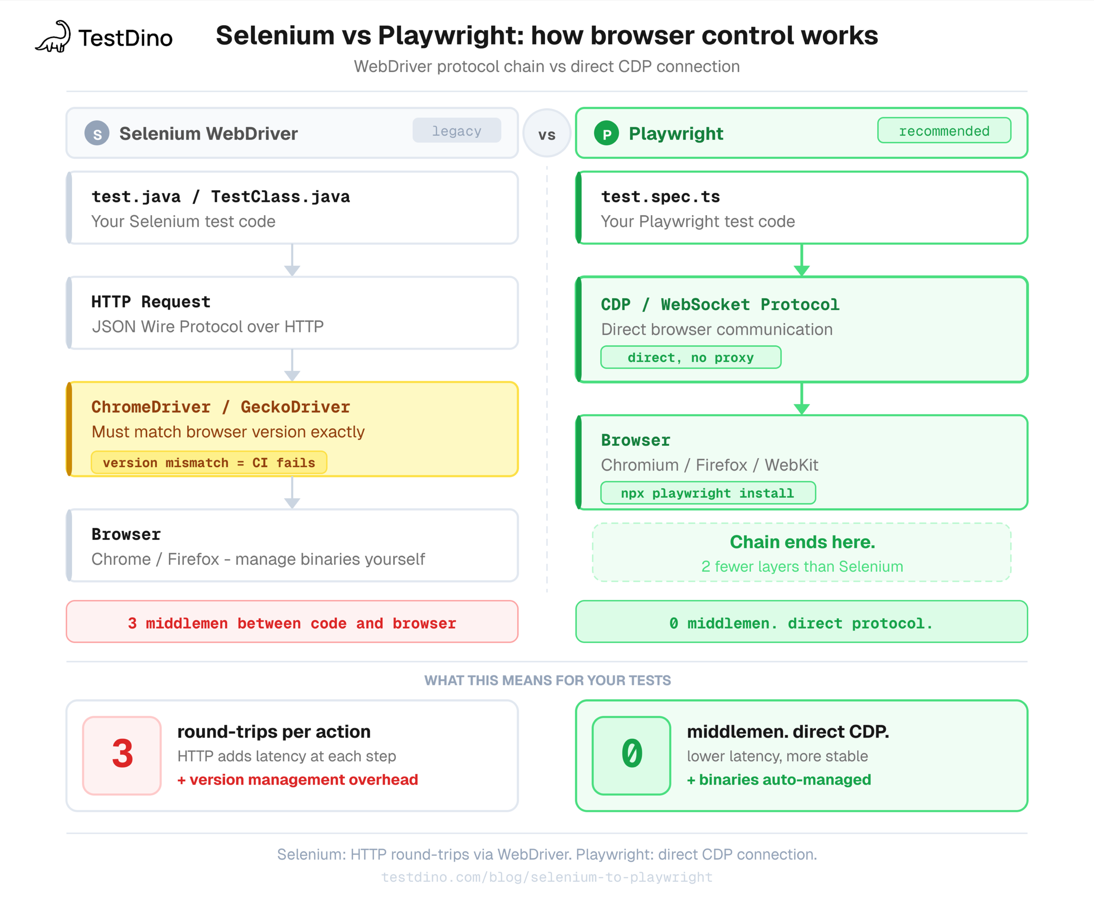Image resolution: width=1094 pixels, height=908 pixels.
Task: Click the "version mismatch = CI fails" tag
Action: 209,463
